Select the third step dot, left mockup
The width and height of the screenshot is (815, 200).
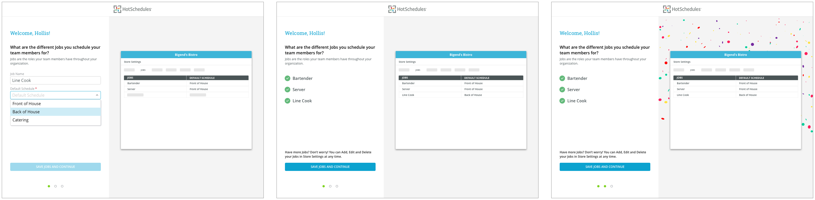62,186
